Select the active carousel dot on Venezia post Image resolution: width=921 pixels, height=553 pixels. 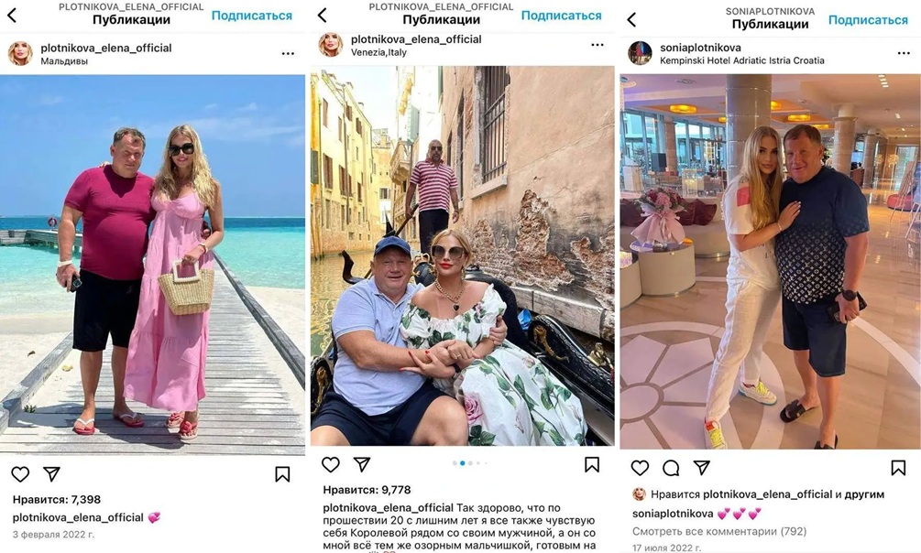[463, 463]
